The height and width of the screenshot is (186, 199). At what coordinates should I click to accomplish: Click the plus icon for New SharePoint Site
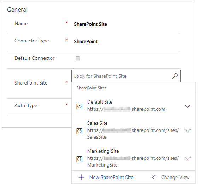[82, 177]
